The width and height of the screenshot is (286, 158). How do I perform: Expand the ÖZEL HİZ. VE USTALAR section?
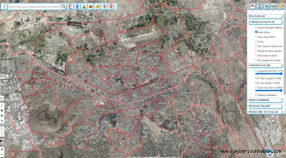[265, 112]
